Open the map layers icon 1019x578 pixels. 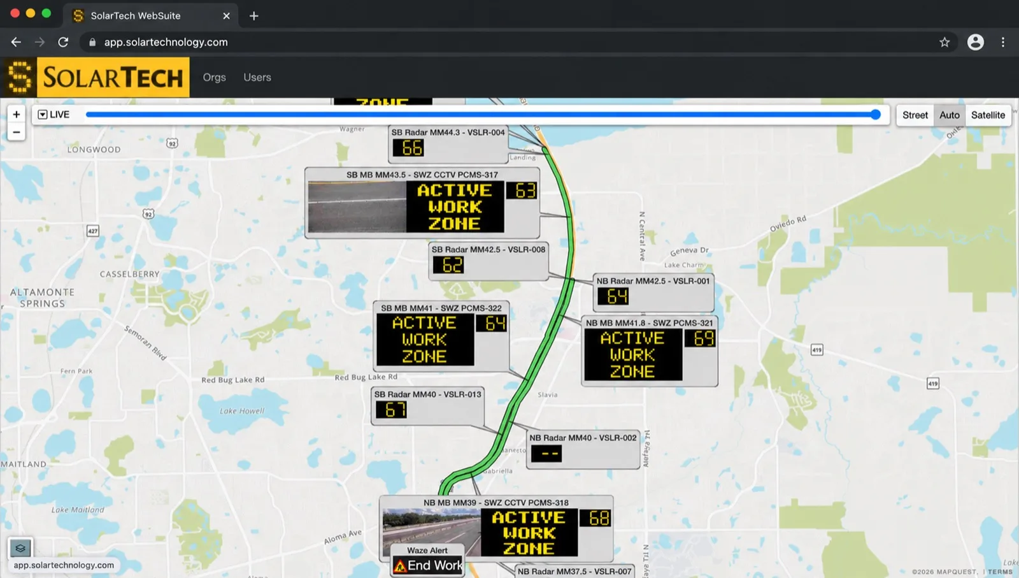click(x=20, y=548)
